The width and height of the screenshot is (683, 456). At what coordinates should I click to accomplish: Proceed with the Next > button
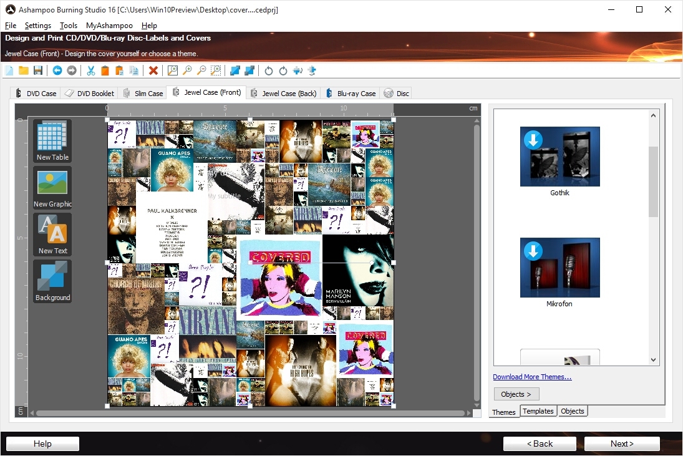click(x=622, y=444)
